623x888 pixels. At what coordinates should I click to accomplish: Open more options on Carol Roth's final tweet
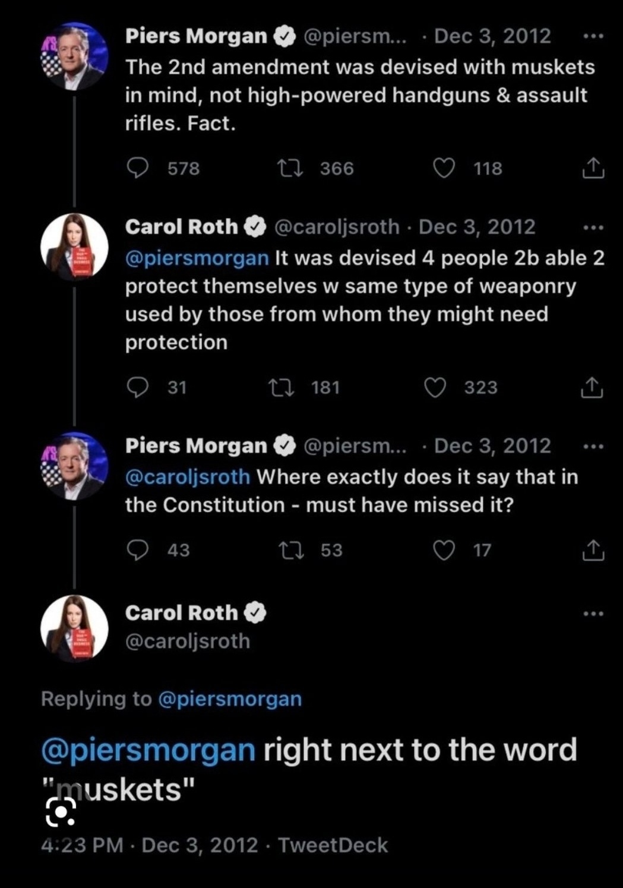pyautogui.click(x=593, y=613)
